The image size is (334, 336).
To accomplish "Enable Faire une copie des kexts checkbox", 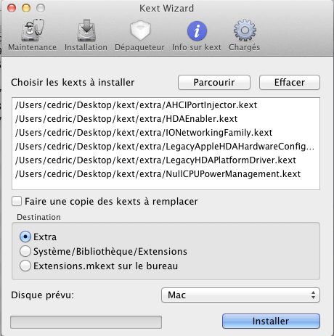I will coord(17,201).
